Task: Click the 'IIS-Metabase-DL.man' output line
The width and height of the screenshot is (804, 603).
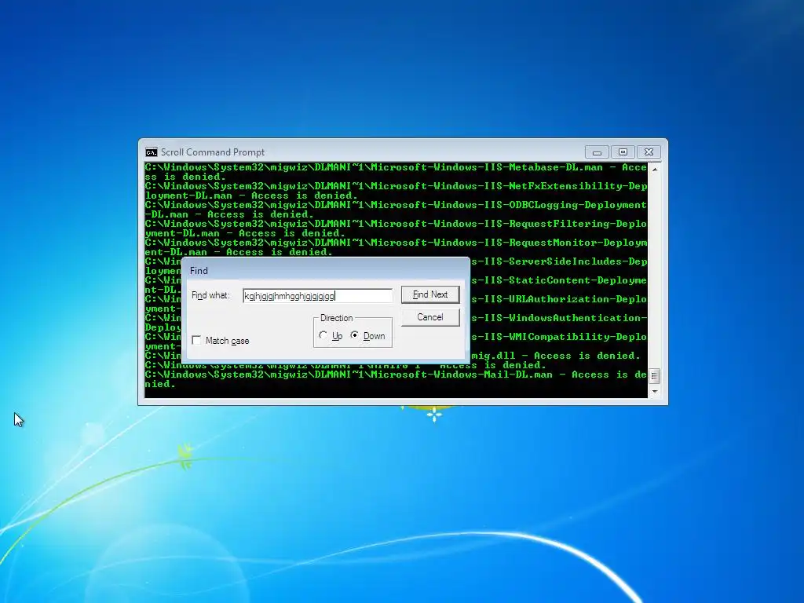Action: tap(396, 167)
